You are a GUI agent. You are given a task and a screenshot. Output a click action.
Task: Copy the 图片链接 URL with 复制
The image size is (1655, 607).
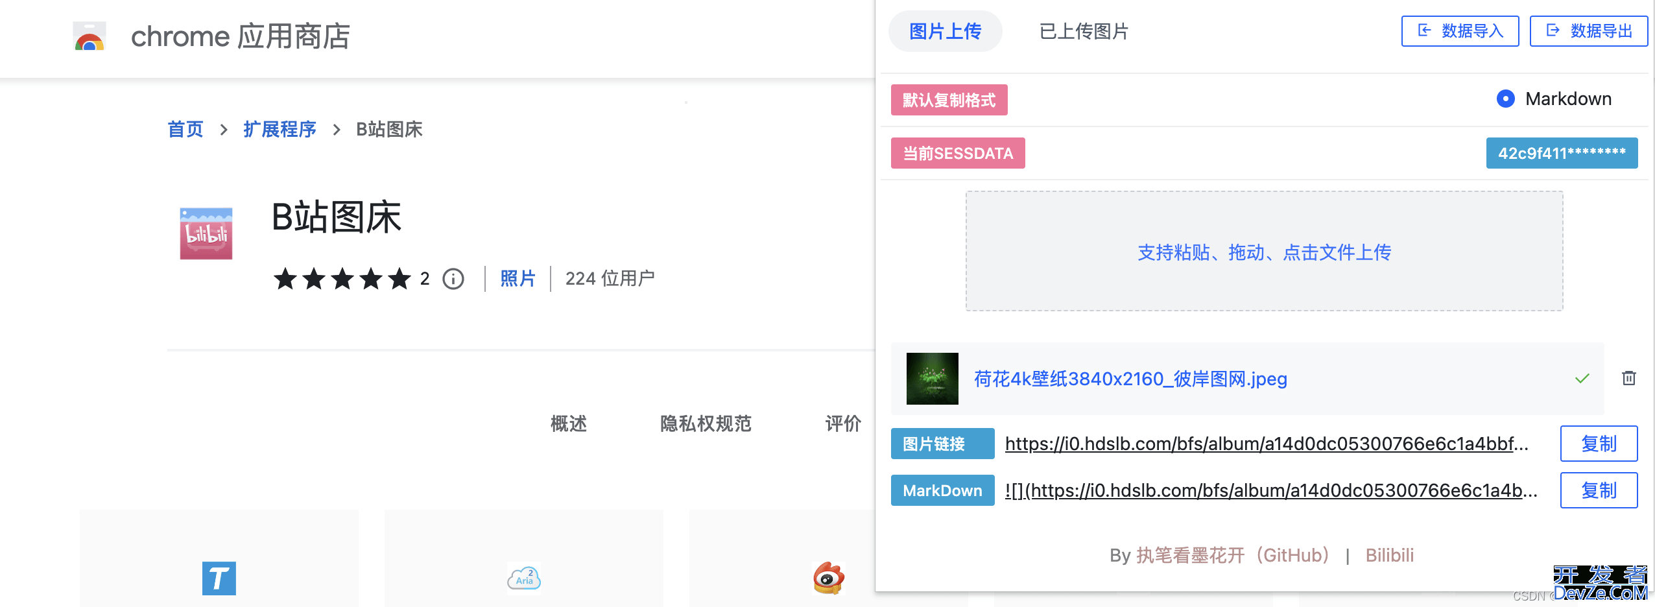[1599, 444]
